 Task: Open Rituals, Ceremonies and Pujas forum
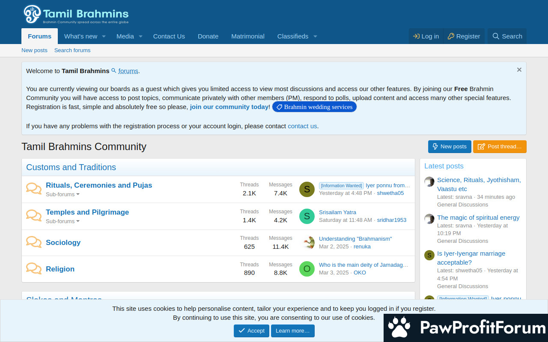pyautogui.click(x=99, y=185)
